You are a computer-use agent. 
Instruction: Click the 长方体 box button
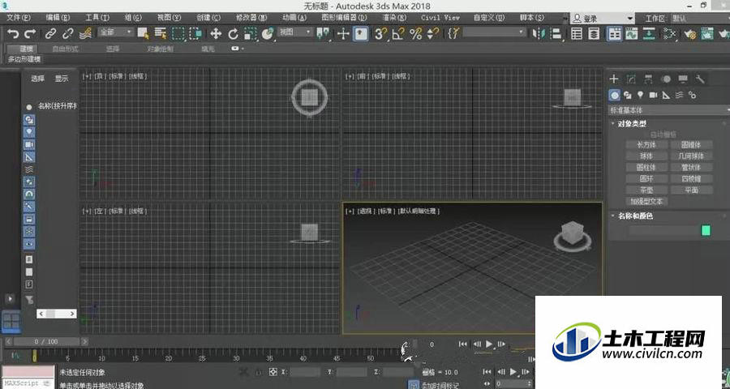(x=646, y=145)
